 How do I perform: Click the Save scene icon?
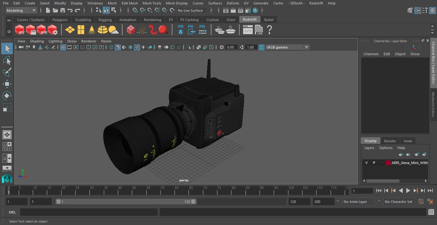63,11
